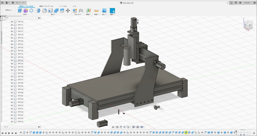Image resolution: width=257 pixels, height=136 pixels.
Task: Collapse the ブラウザ panel arrow
Action: [x=2, y=18]
